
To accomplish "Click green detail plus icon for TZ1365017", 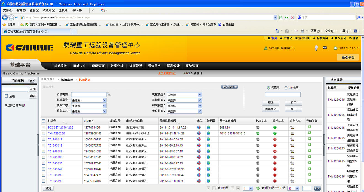I will (309, 139).
